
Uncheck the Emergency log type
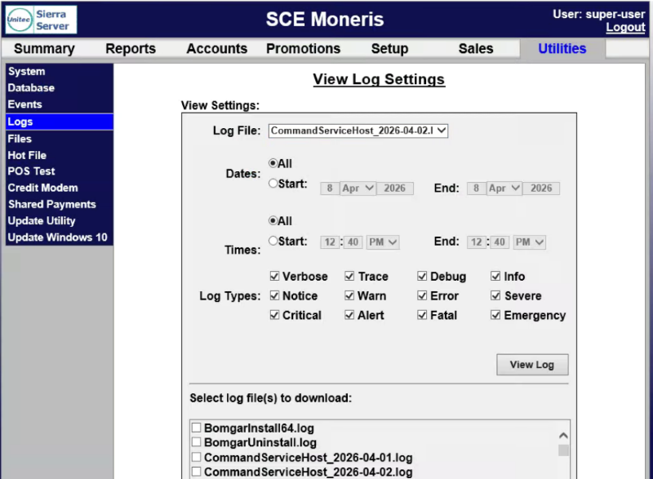(495, 315)
